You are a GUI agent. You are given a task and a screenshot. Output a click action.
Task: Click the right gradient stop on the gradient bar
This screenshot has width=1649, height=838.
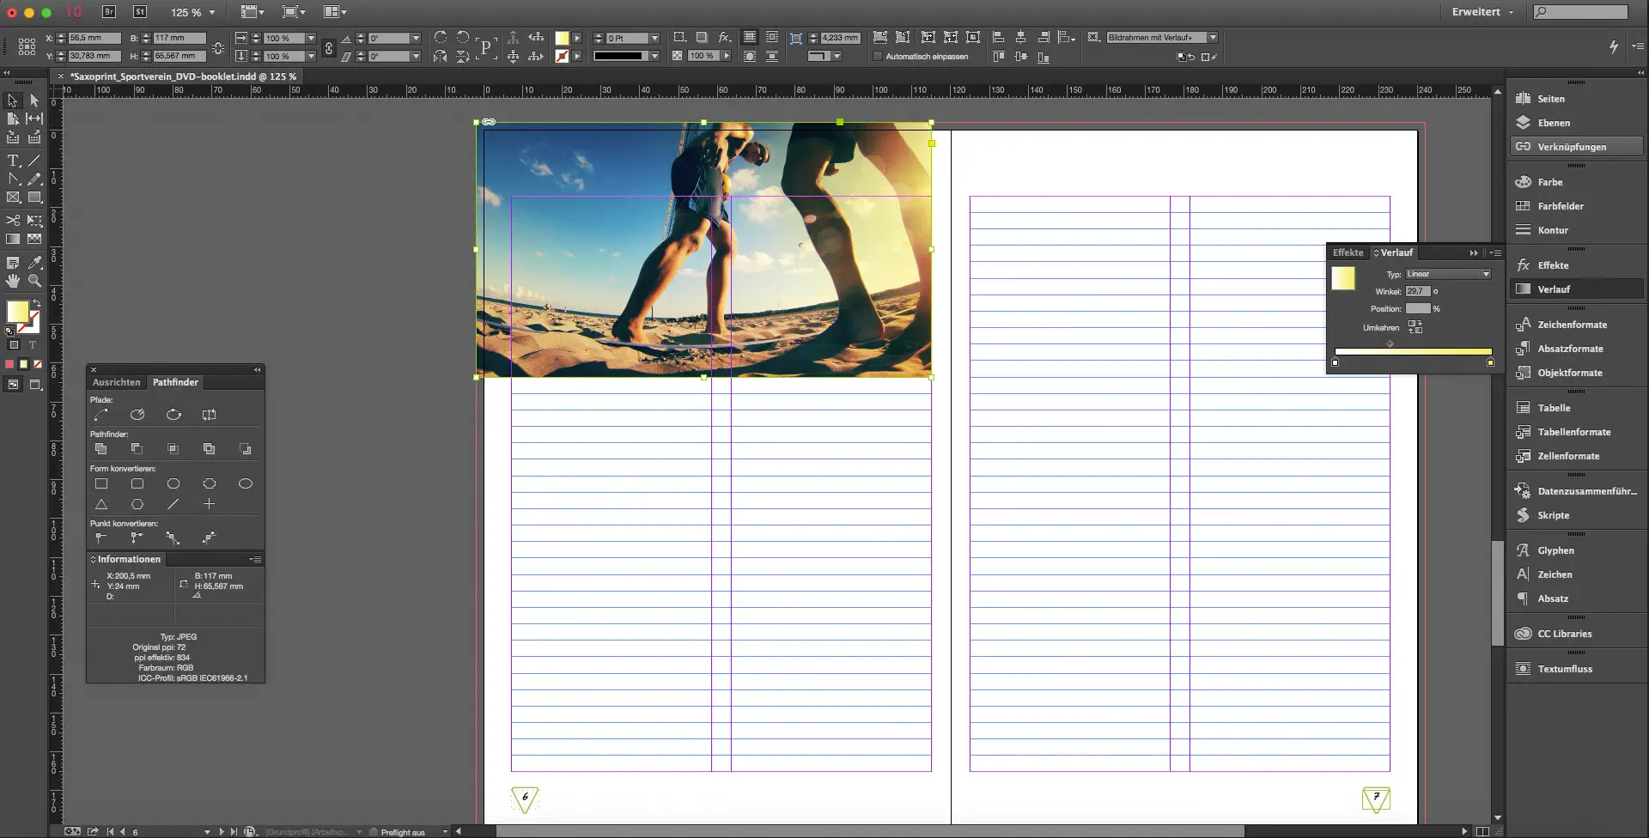(1490, 362)
